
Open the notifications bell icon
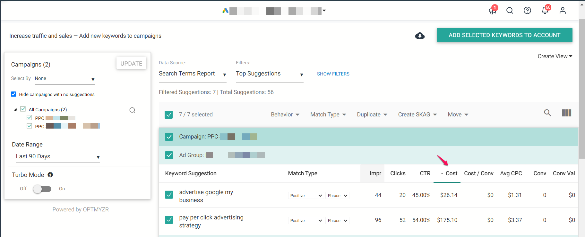545,11
